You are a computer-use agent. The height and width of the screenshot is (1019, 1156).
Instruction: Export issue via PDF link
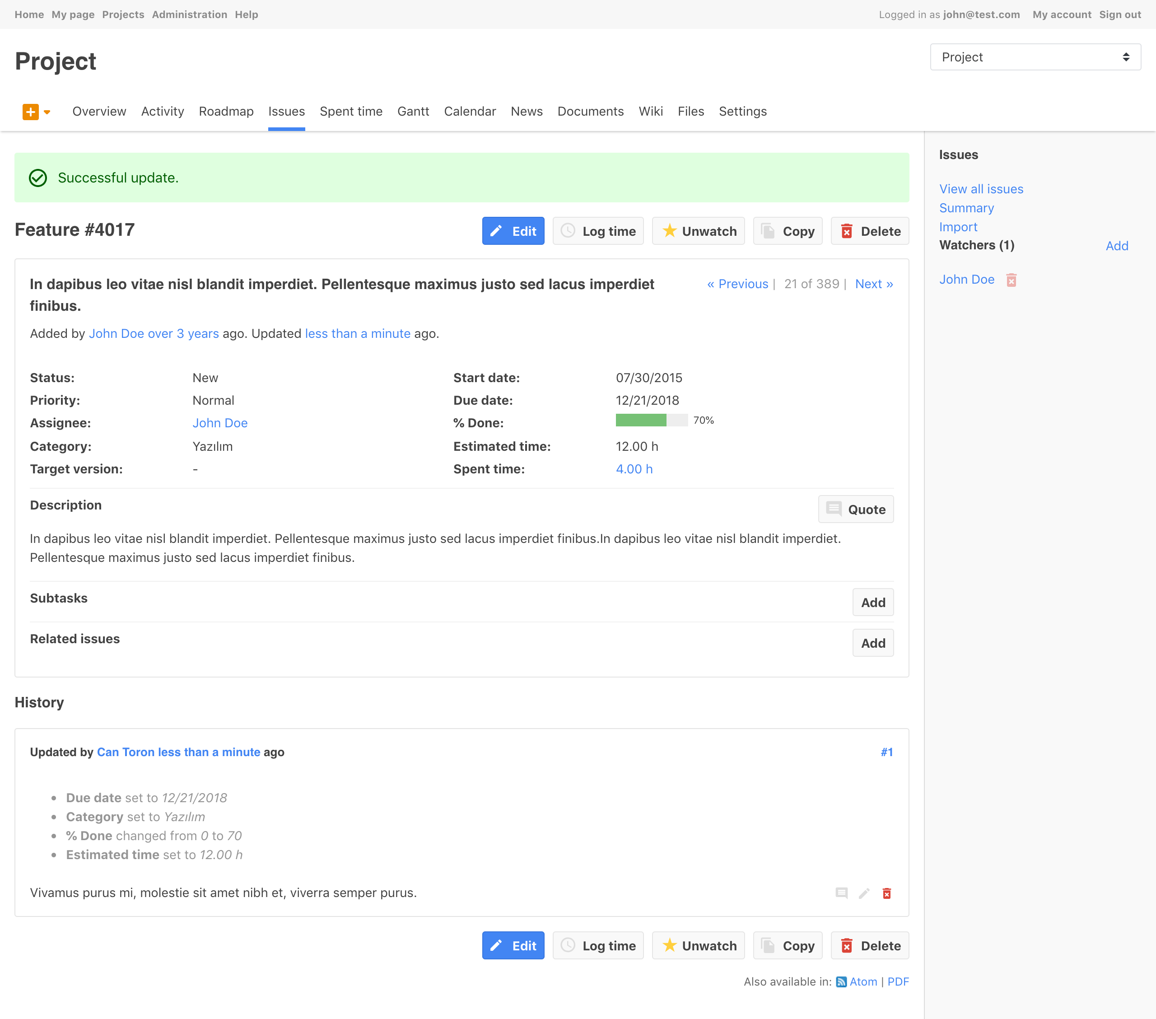click(898, 982)
